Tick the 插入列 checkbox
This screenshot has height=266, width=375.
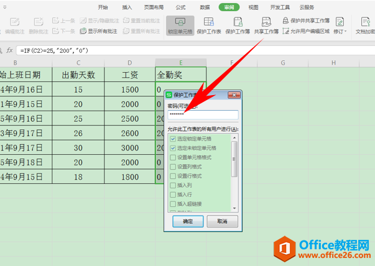tap(173, 185)
